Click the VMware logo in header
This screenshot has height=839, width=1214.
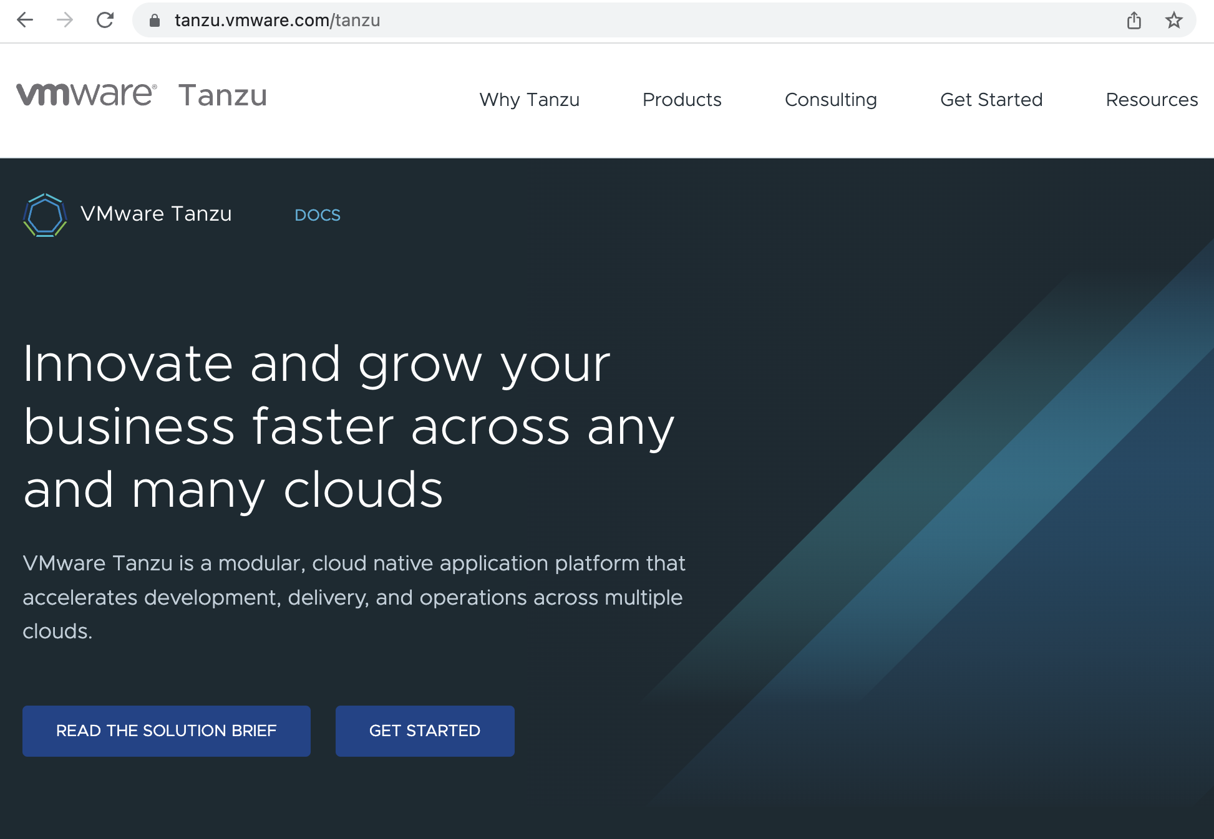click(86, 95)
